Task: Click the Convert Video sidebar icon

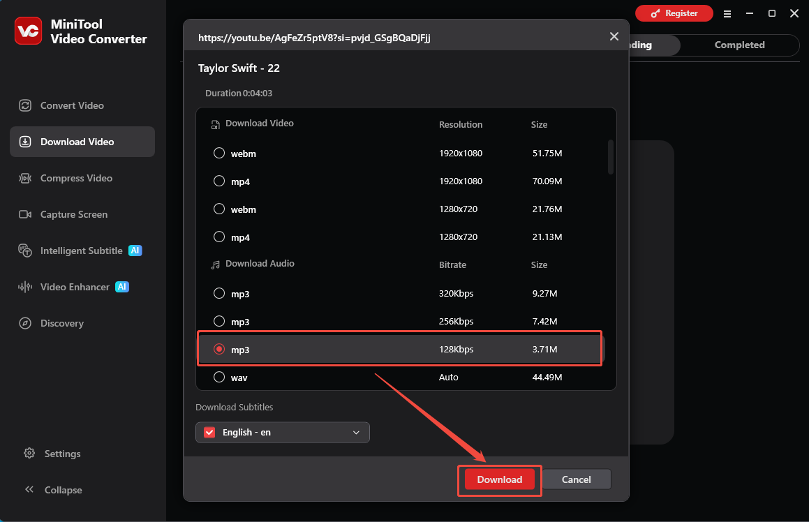Action: click(x=25, y=106)
